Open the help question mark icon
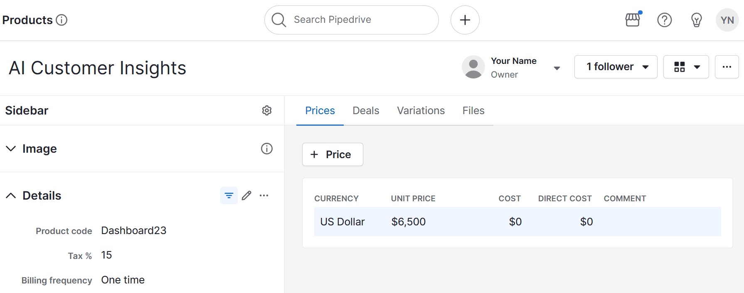This screenshot has height=293, width=744. pyautogui.click(x=665, y=20)
